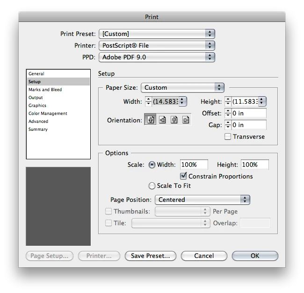Open the Paper Size dropdown
304x293 pixels.
click(x=182, y=87)
